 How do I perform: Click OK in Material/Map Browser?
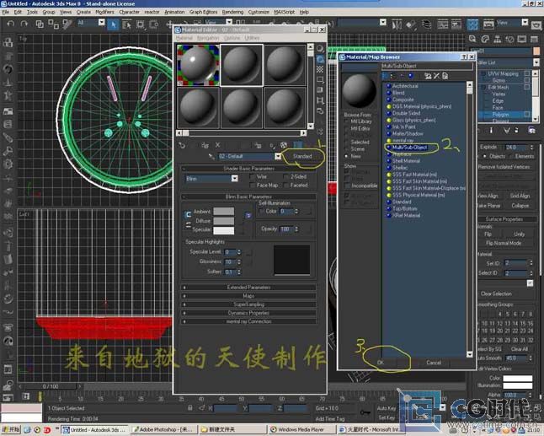[381, 363]
